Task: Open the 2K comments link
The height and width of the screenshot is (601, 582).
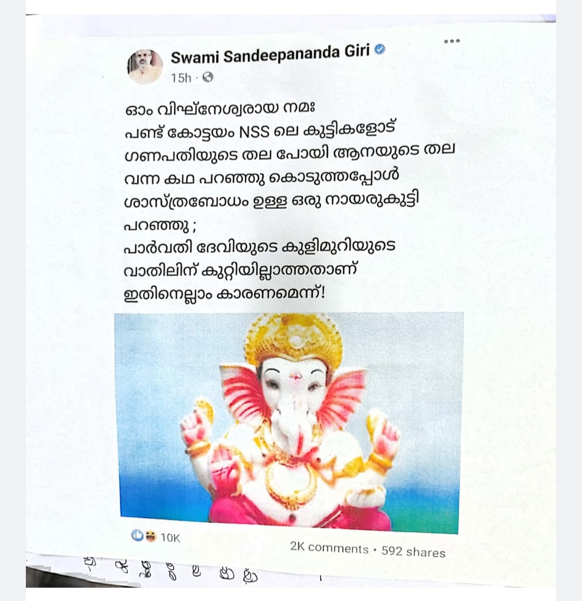Action: (329, 548)
